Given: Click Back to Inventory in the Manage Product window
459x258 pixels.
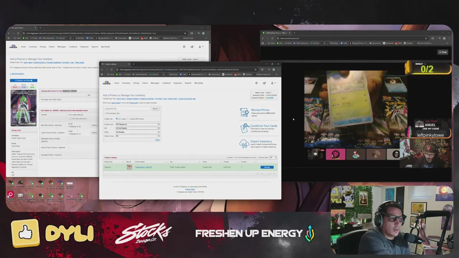Looking at the screenshot, I should (17, 73).
